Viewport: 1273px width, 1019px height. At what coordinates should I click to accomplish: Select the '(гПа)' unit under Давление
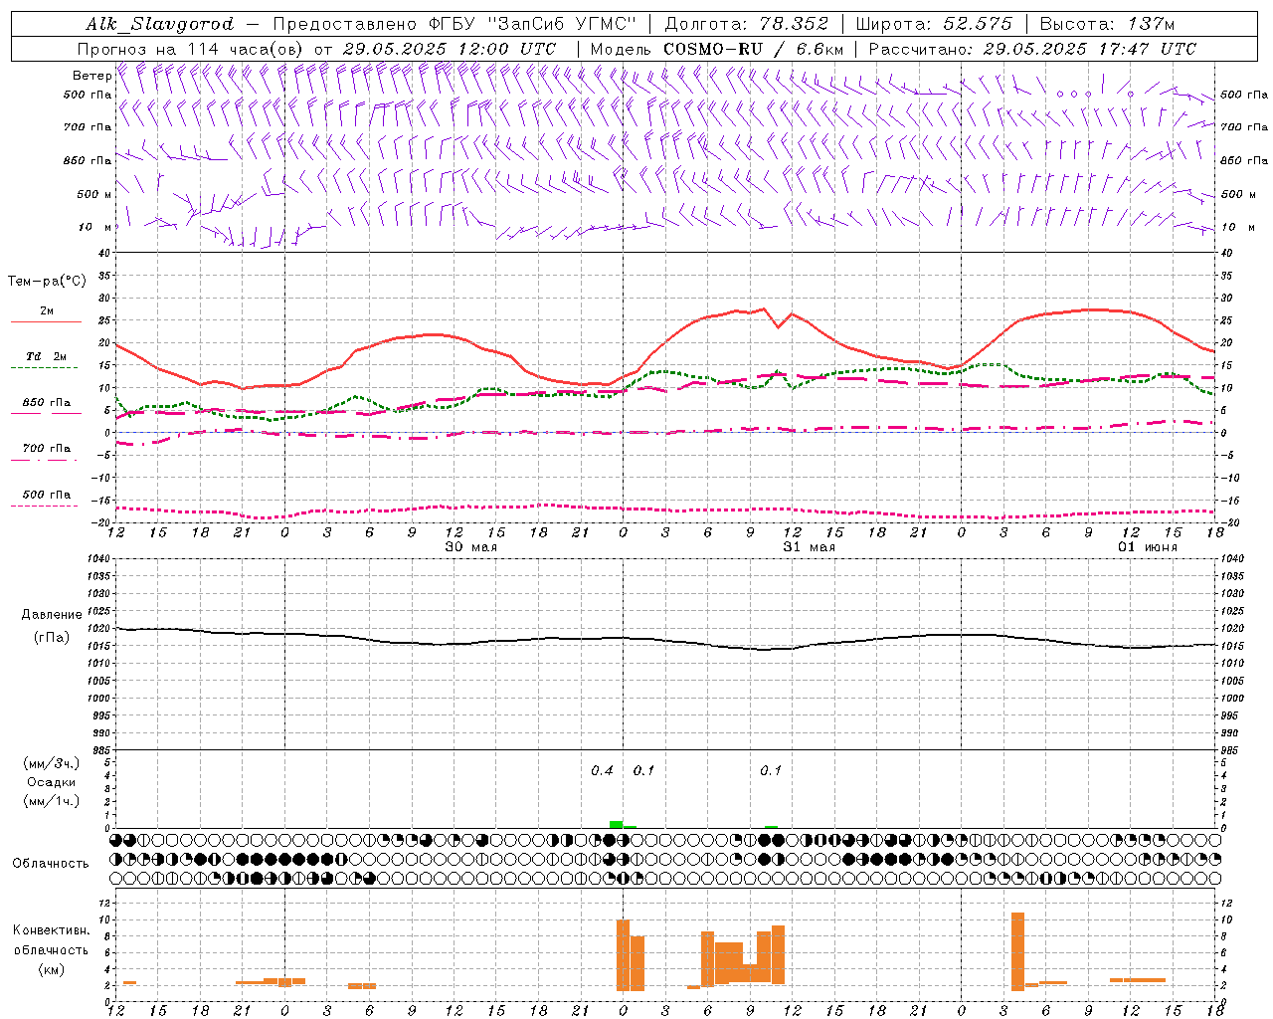[x=52, y=637]
